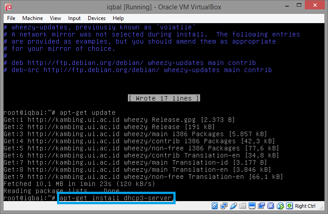The width and height of the screenshot is (328, 214).
Task: Open the Devices menu
Action: [97, 18]
